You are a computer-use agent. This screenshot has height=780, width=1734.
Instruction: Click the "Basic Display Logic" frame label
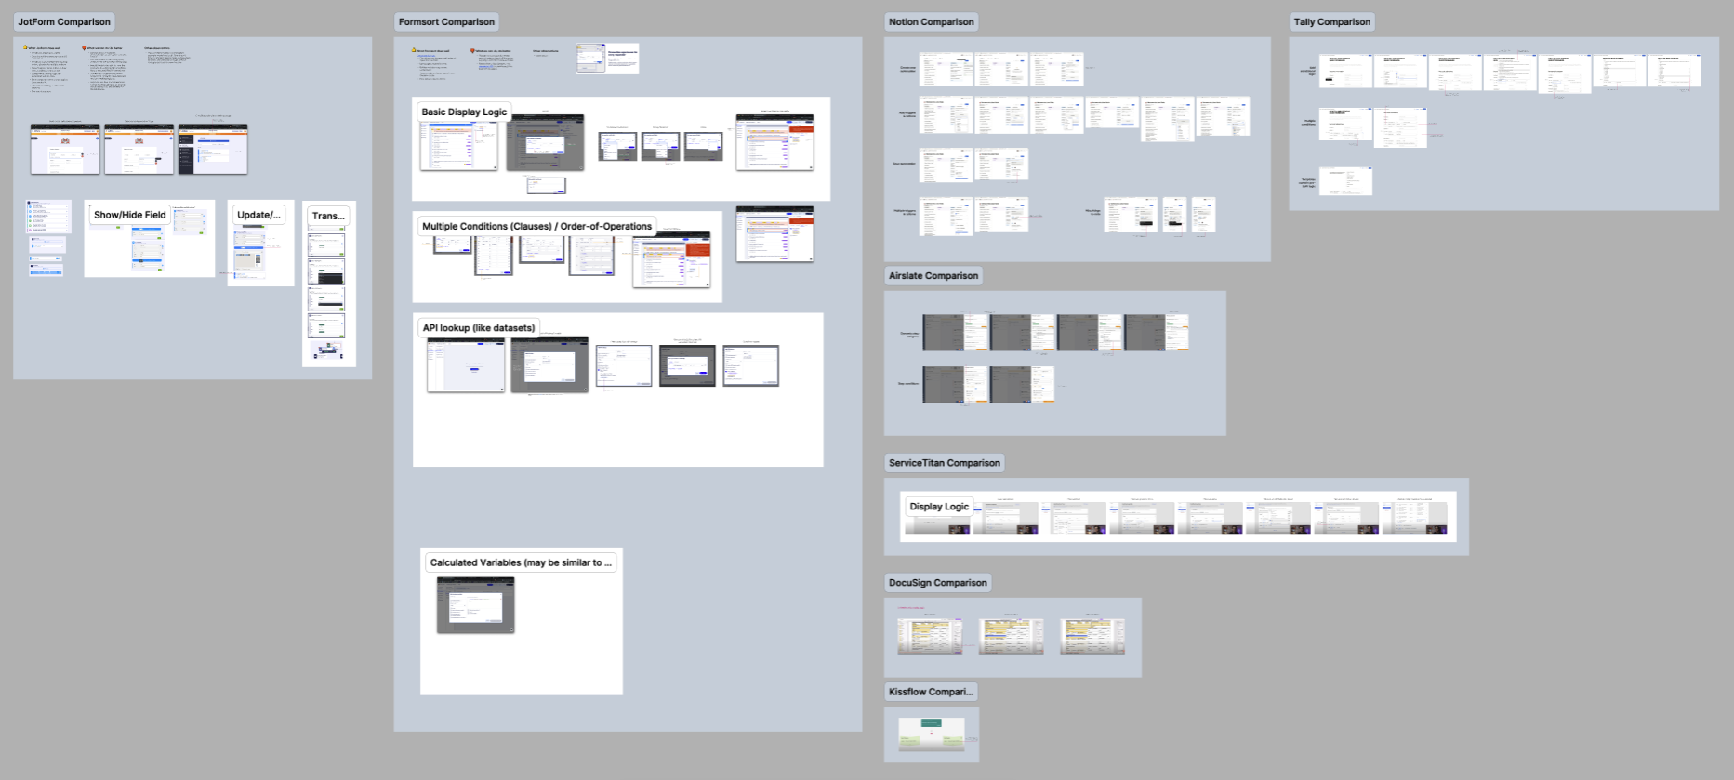464,112
